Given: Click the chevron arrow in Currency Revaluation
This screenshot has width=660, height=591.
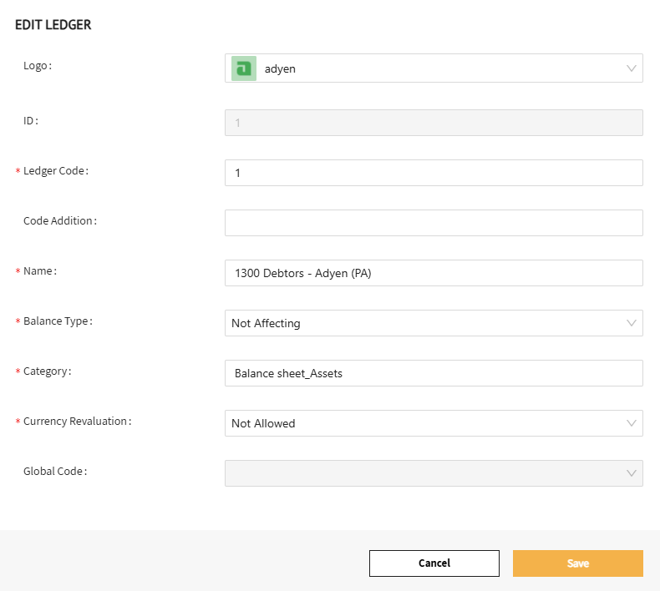Looking at the screenshot, I should pos(632,423).
